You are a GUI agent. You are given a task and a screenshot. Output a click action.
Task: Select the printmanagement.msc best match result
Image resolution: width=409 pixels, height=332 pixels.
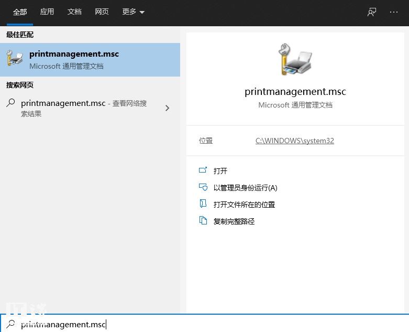click(x=90, y=60)
